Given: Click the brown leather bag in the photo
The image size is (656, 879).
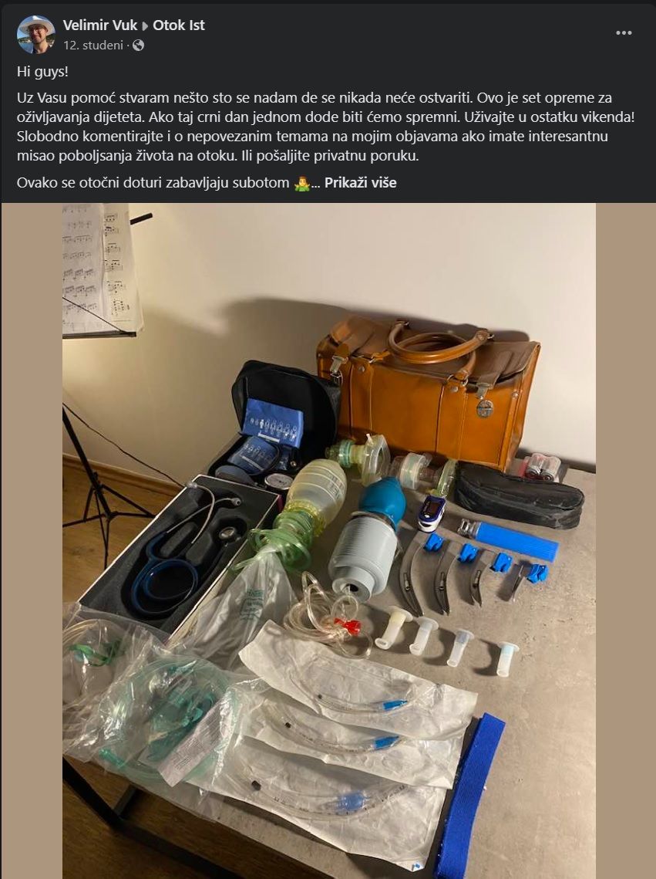Looking at the screenshot, I should [428, 388].
